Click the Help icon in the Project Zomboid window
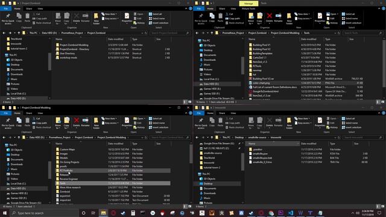This screenshot has width=386, height=217. click(x=191, y=8)
